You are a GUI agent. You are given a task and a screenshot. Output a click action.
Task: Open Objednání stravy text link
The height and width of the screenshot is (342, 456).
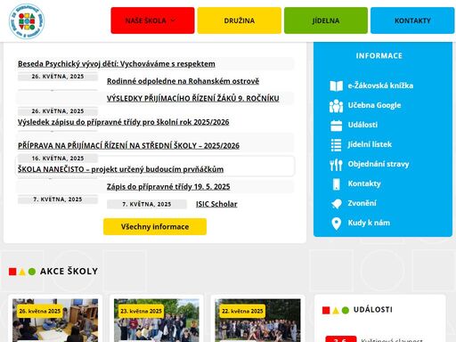tap(379, 164)
